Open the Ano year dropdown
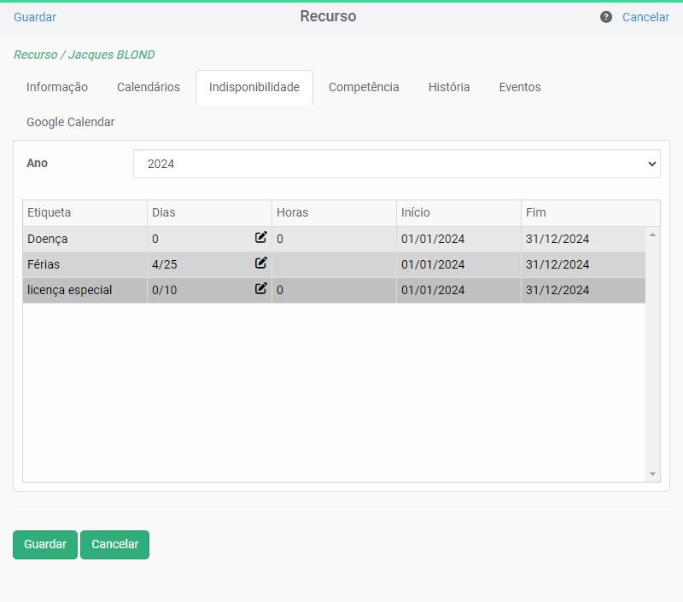Screen dimensions: 683x602 (x=397, y=164)
